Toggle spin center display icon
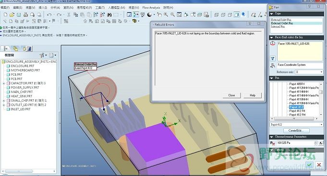327x176 pixels. point(136,14)
